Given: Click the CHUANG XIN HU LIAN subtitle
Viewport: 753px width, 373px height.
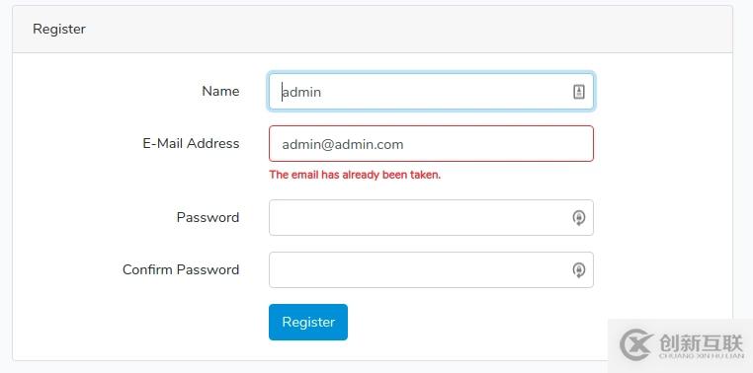Looking at the screenshot, I should tap(702, 356).
